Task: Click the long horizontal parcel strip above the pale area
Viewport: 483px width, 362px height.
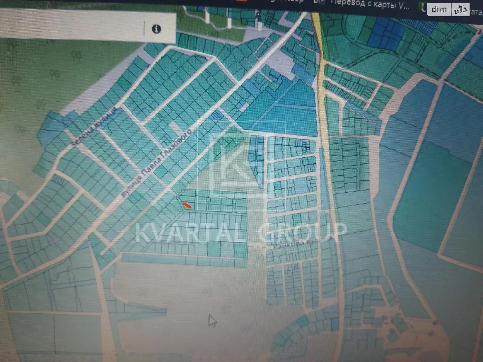Action: [184, 260]
